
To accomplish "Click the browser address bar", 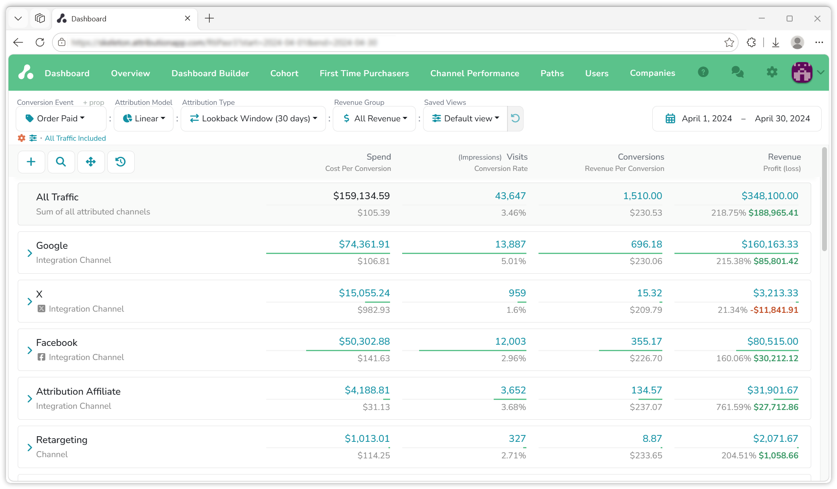I will (395, 42).
